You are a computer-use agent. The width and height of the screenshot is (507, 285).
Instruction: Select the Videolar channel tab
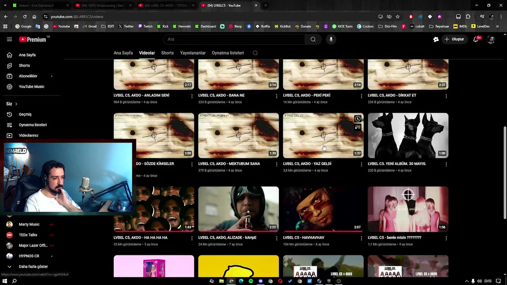point(147,53)
